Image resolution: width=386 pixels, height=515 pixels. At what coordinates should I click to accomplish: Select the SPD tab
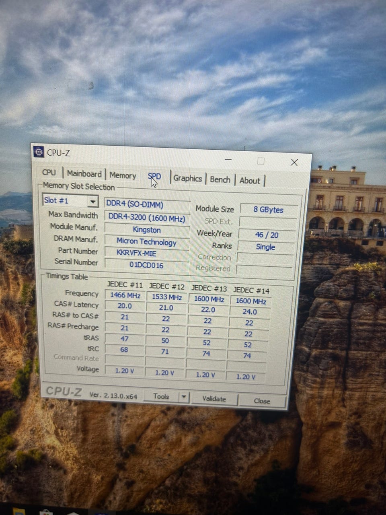click(154, 176)
